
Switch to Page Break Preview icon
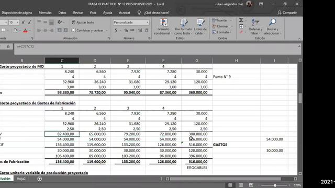[x=251, y=185]
